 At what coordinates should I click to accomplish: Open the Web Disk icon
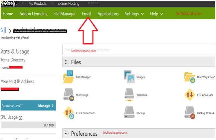[129, 95]
